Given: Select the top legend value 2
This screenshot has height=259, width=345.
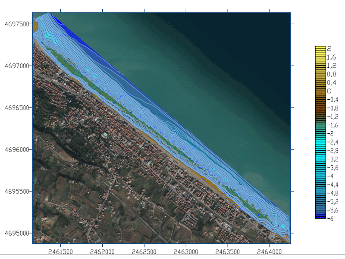Looking at the screenshot, I should [x=329, y=49].
